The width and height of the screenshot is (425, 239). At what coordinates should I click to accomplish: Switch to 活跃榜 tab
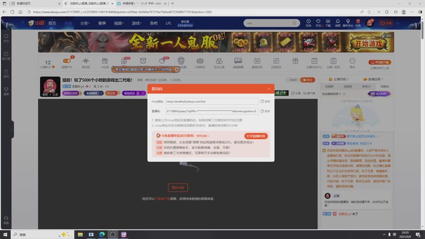pos(347,87)
